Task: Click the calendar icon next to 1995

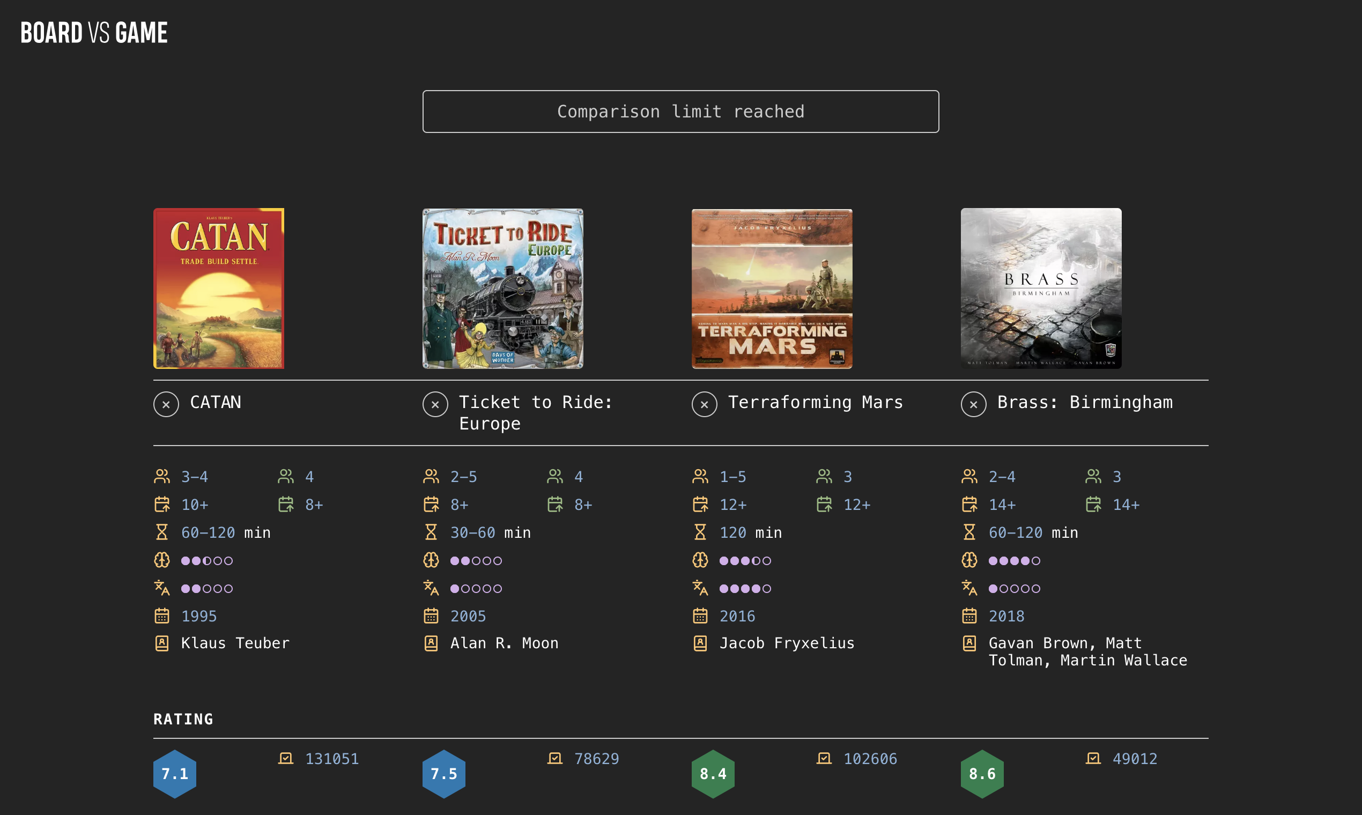Action: (161, 616)
